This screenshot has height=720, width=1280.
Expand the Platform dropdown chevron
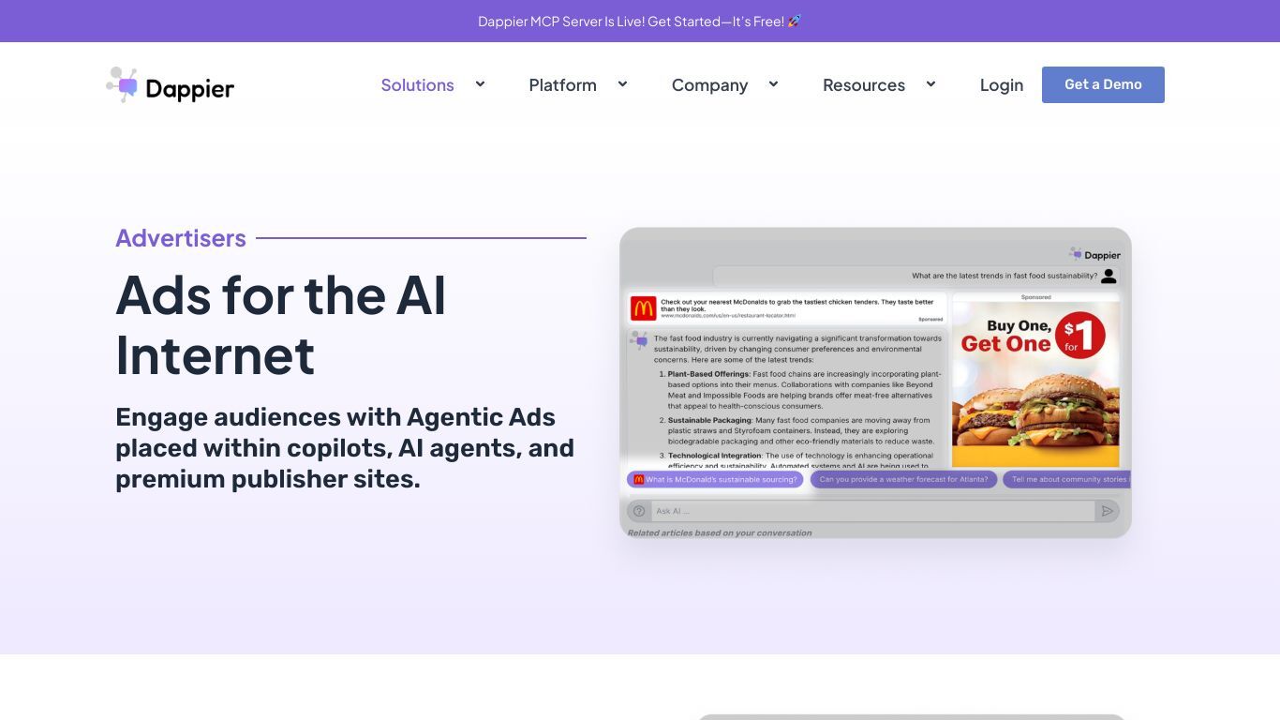[622, 84]
